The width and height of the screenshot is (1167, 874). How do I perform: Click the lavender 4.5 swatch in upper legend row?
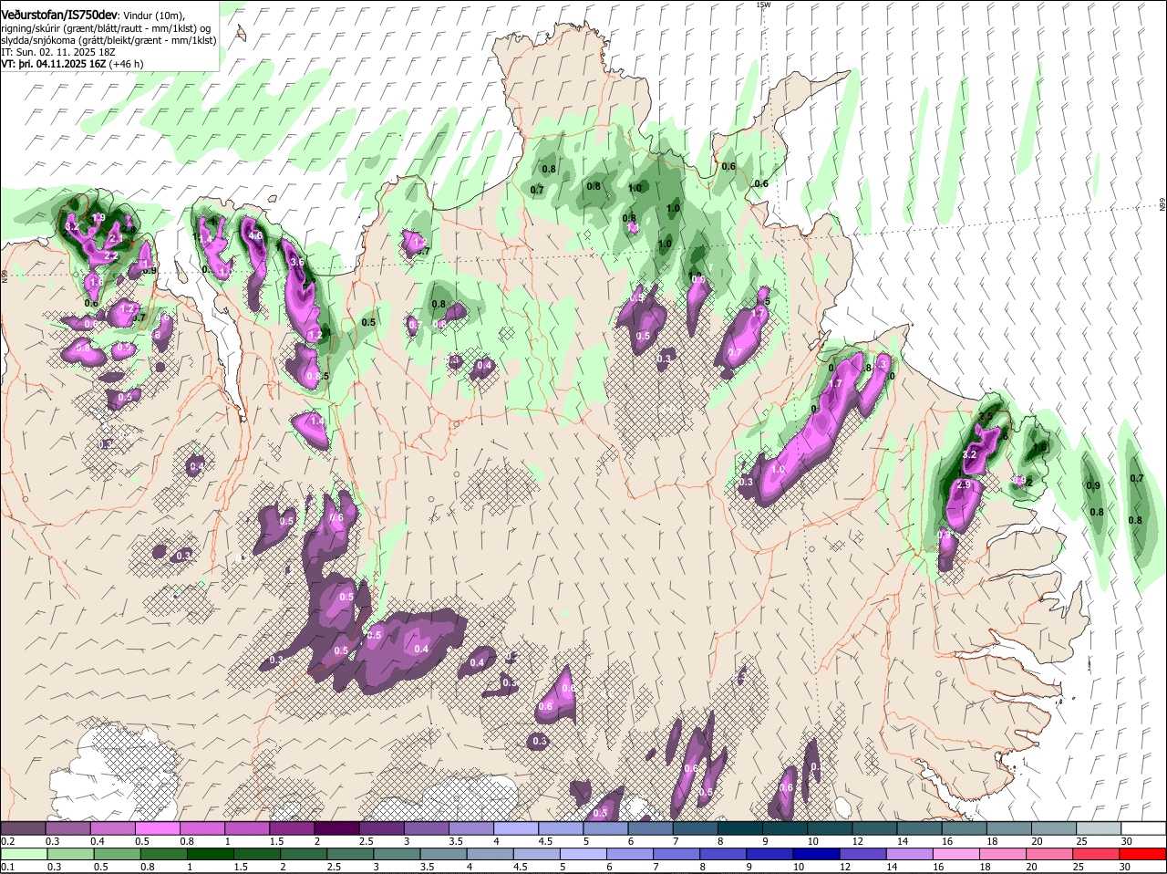pos(559,827)
